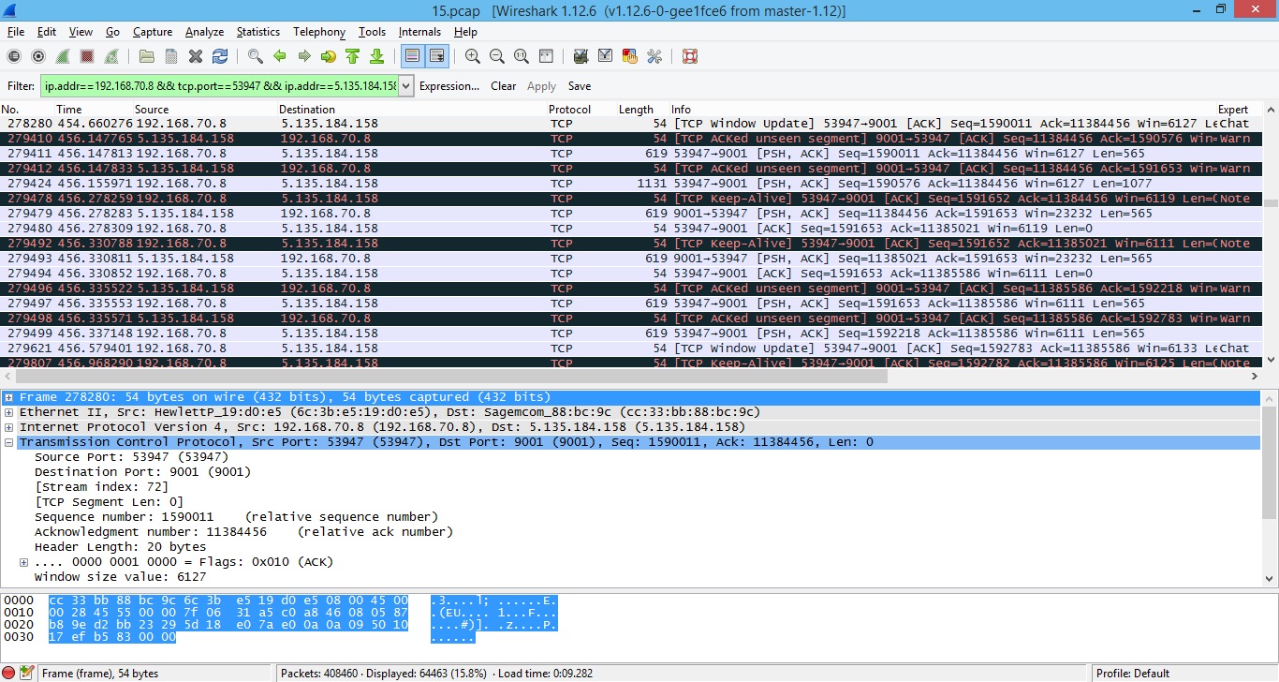Image resolution: width=1279 pixels, height=682 pixels.
Task: Open the capture interfaces list icon
Action: [x=14, y=56]
